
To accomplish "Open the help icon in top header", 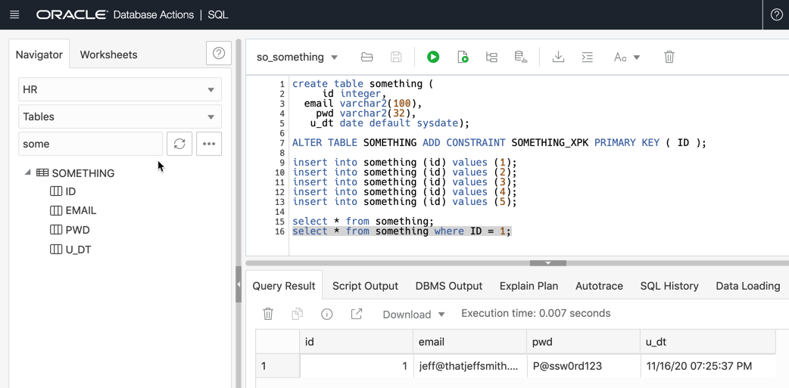I will point(776,14).
